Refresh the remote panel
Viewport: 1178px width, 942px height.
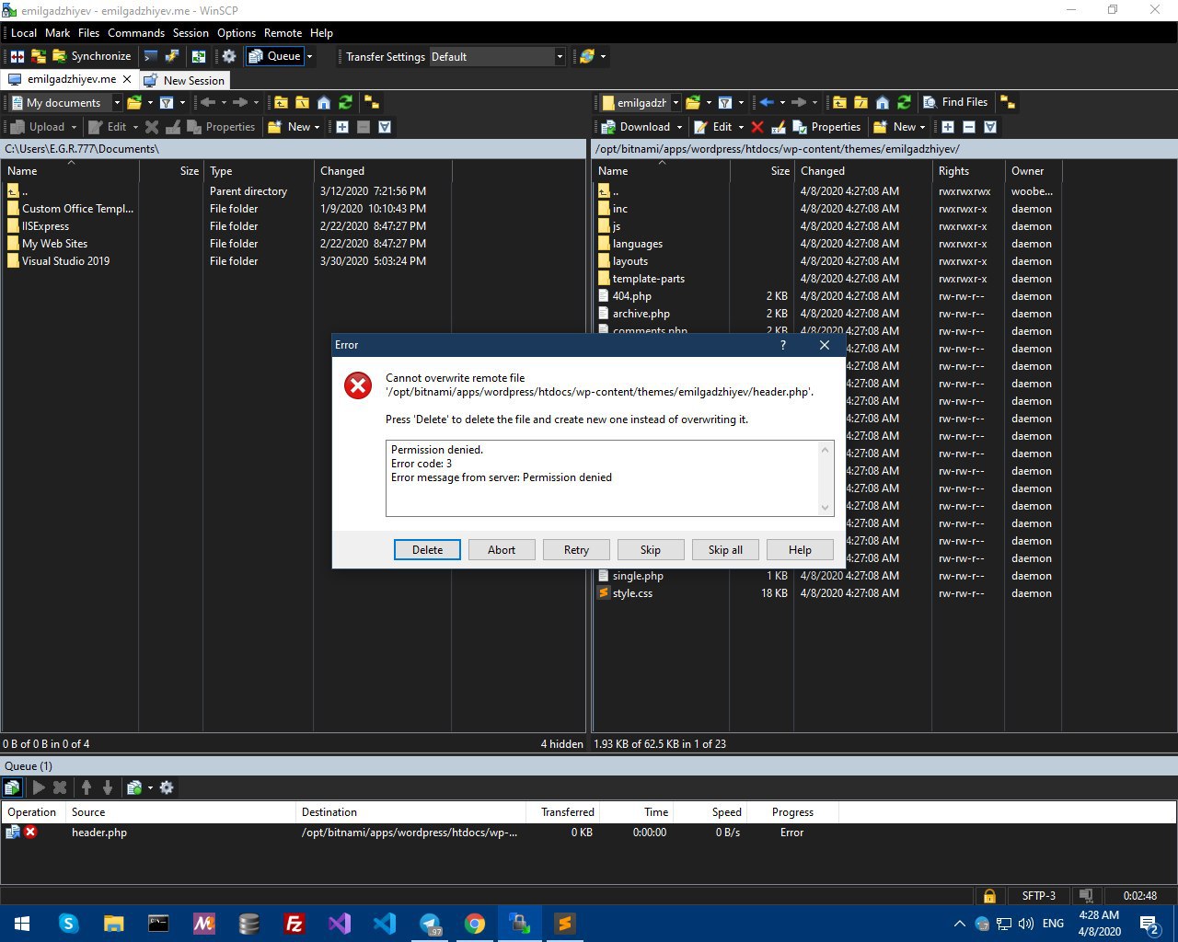pyautogui.click(x=904, y=102)
